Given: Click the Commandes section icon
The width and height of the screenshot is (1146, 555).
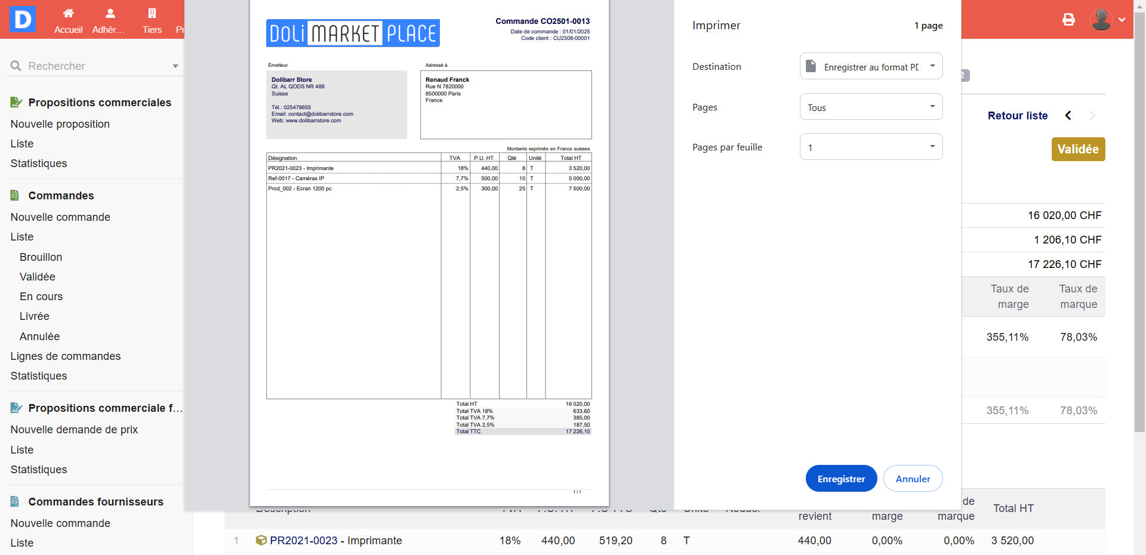Looking at the screenshot, I should 16,196.
